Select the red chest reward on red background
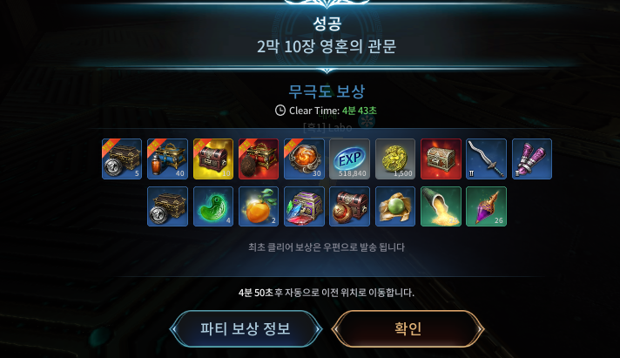 441,159
